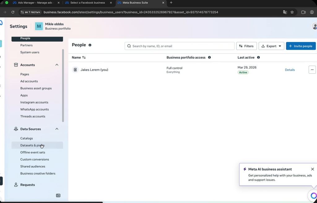Screen dimensions: 317x203
Task: Open Custom conversions
Action: coord(35,159)
